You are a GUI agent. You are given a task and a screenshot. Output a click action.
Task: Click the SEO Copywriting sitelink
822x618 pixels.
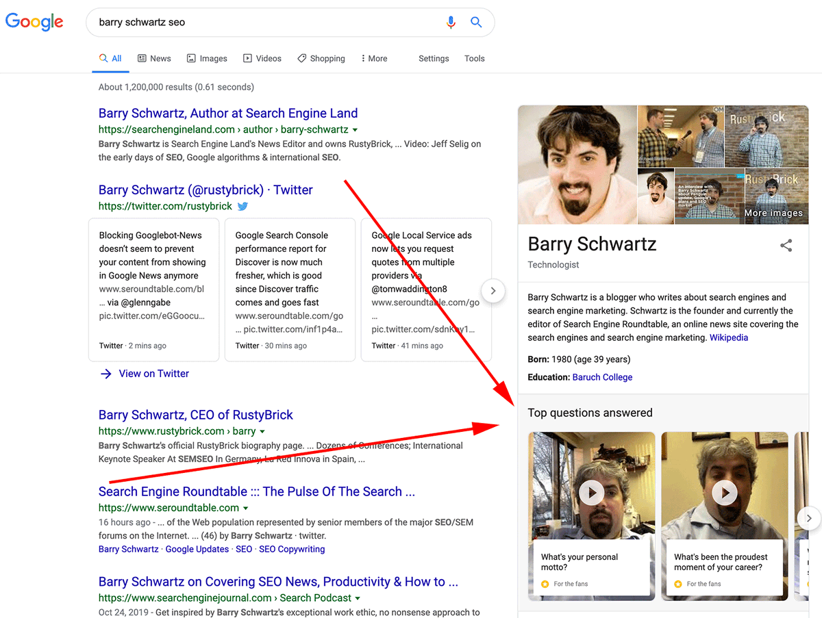tap(292, 549)
